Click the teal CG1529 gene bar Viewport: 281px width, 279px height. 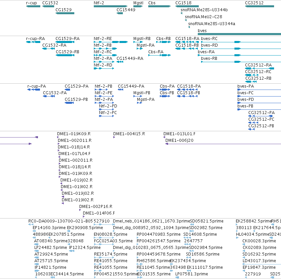tap(65, 13)
